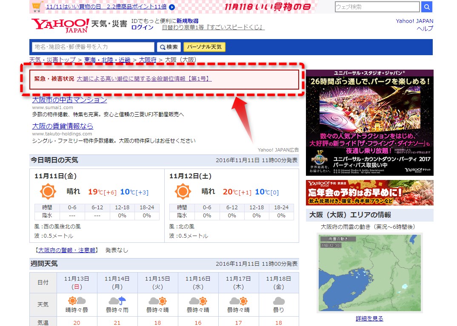Click 詳細を見る under the rain map
The image size is (457, 326).
(370, 318)
